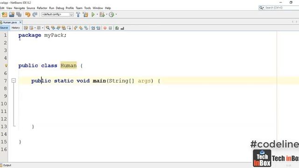Open the Help menu
This screenshot has height=168, width=299.
click(x=108, y=8)
